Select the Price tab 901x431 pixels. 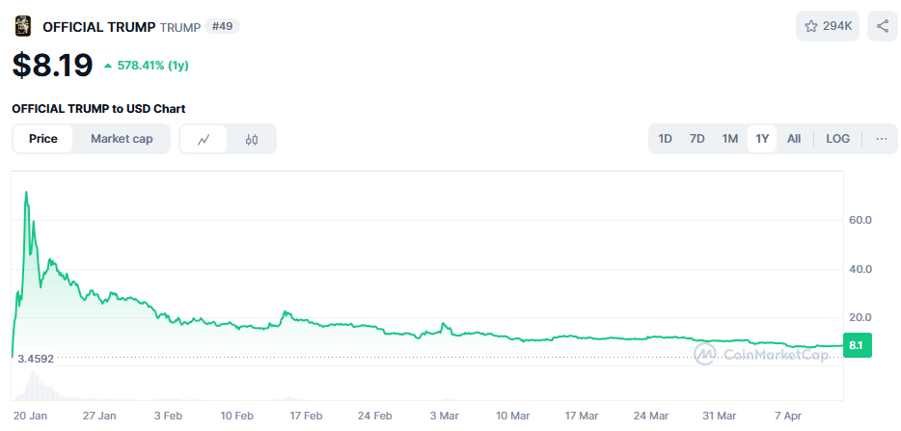(x=43, y=139)
